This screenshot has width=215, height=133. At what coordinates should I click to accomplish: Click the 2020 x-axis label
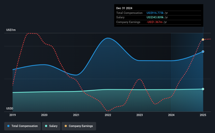point(44,115)
